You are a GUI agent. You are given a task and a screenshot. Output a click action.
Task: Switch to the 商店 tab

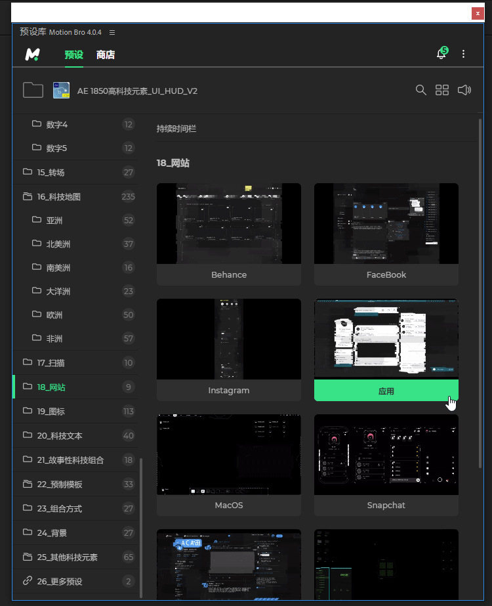pos(106,55)
